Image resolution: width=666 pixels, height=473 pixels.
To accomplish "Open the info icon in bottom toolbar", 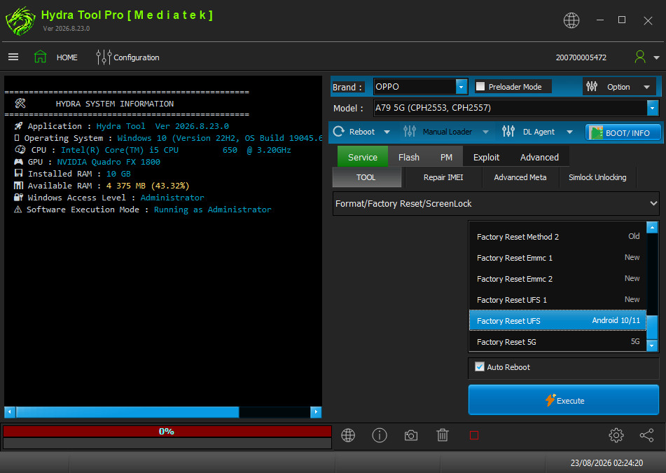I will tap(380, 435).
